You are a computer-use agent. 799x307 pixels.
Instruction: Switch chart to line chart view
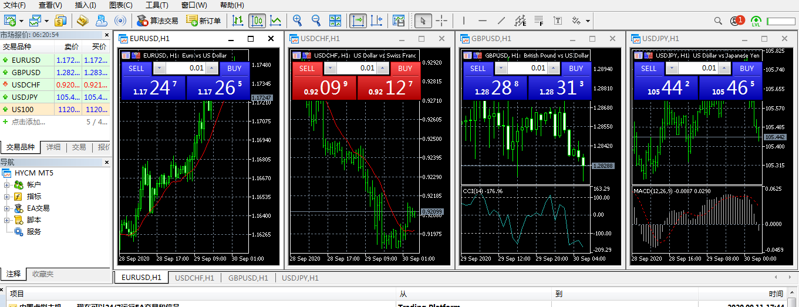(275, 21)
